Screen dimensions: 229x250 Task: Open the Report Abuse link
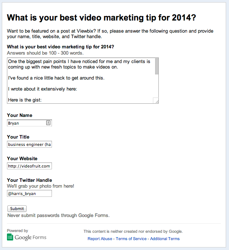(x=100, y=239)
